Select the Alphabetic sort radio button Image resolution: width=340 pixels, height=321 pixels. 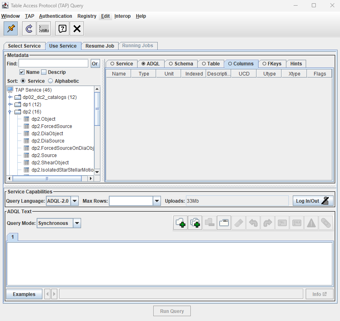point(50,81)
